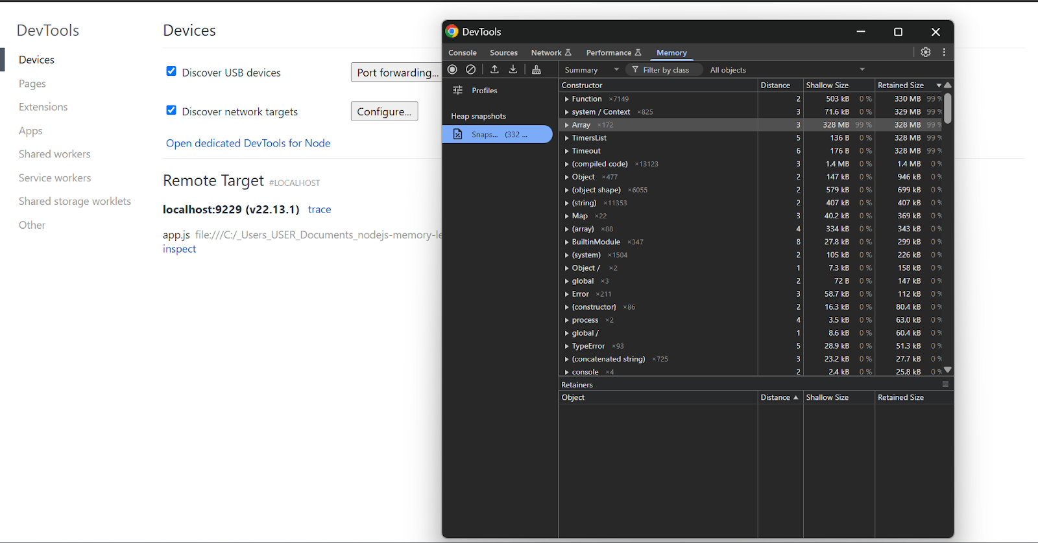
Task: Click the inspect link for app.js
Action: tap(179, 249)
